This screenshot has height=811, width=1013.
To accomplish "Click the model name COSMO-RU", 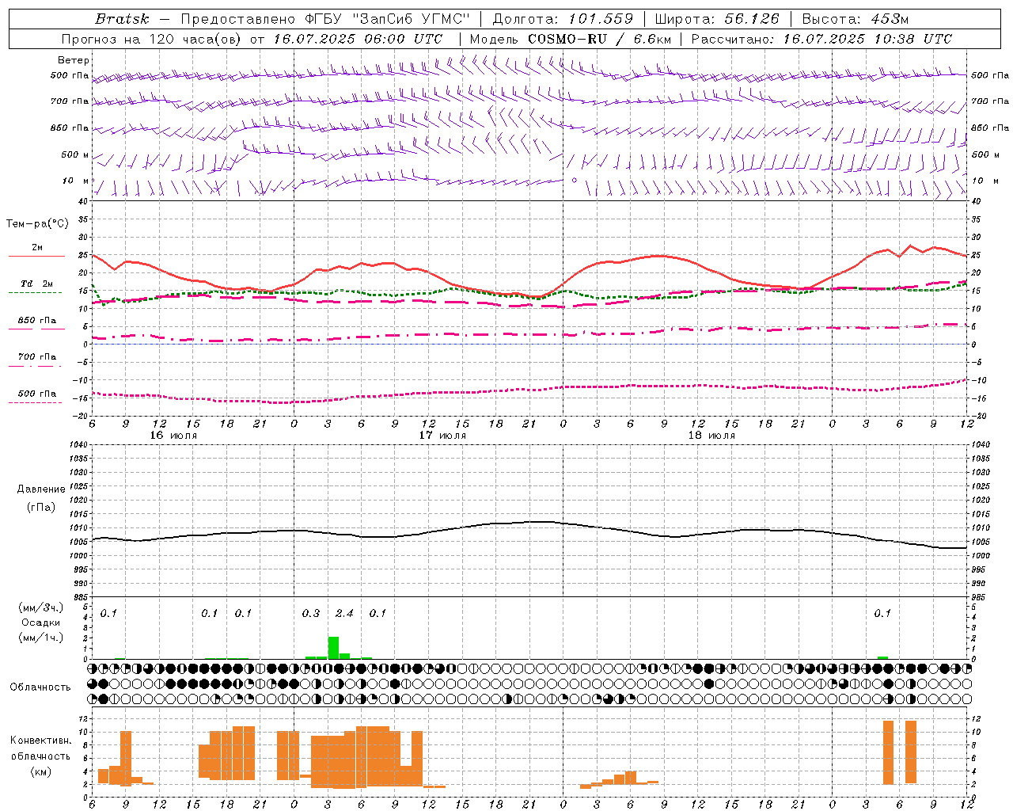I will [x=567, y=39].
